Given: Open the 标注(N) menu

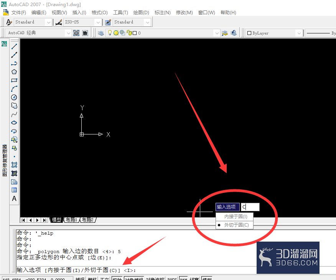Looking at the screenshot, I should pos(162,13).
